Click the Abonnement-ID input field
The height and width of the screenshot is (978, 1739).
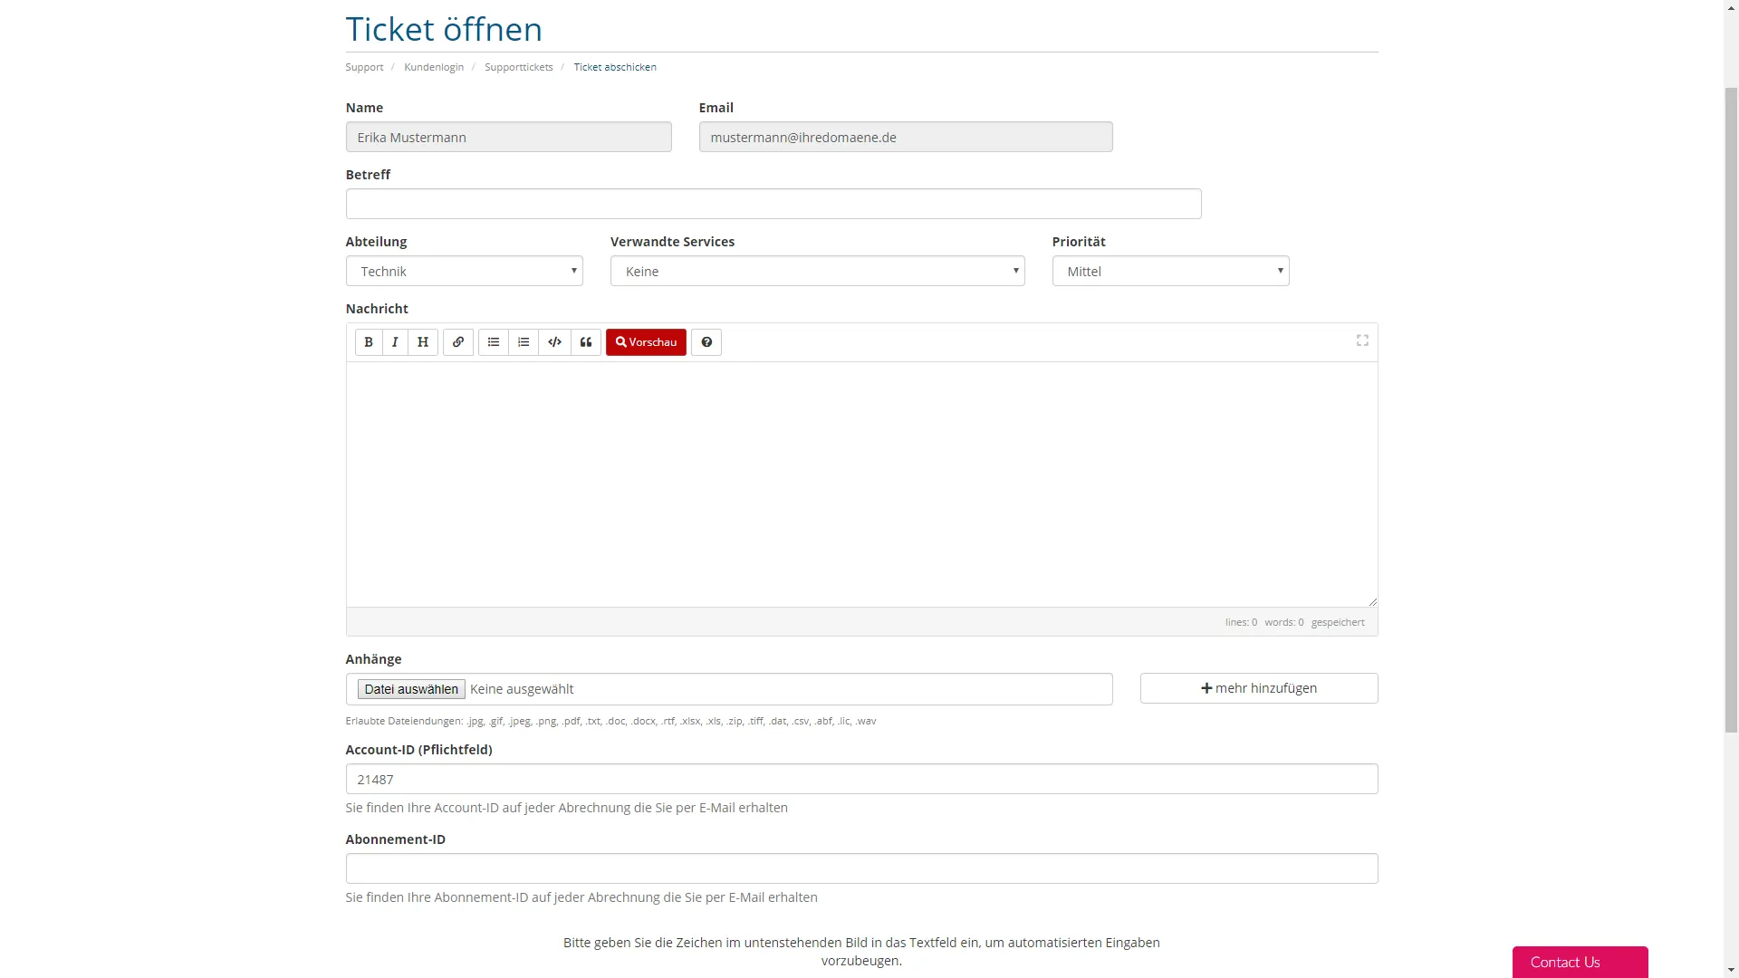[862, 868]
